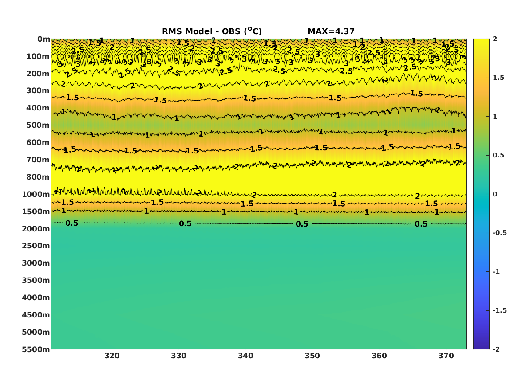Select the '1500m' depth tick label
518x388 pixels.
coord(36,212)
